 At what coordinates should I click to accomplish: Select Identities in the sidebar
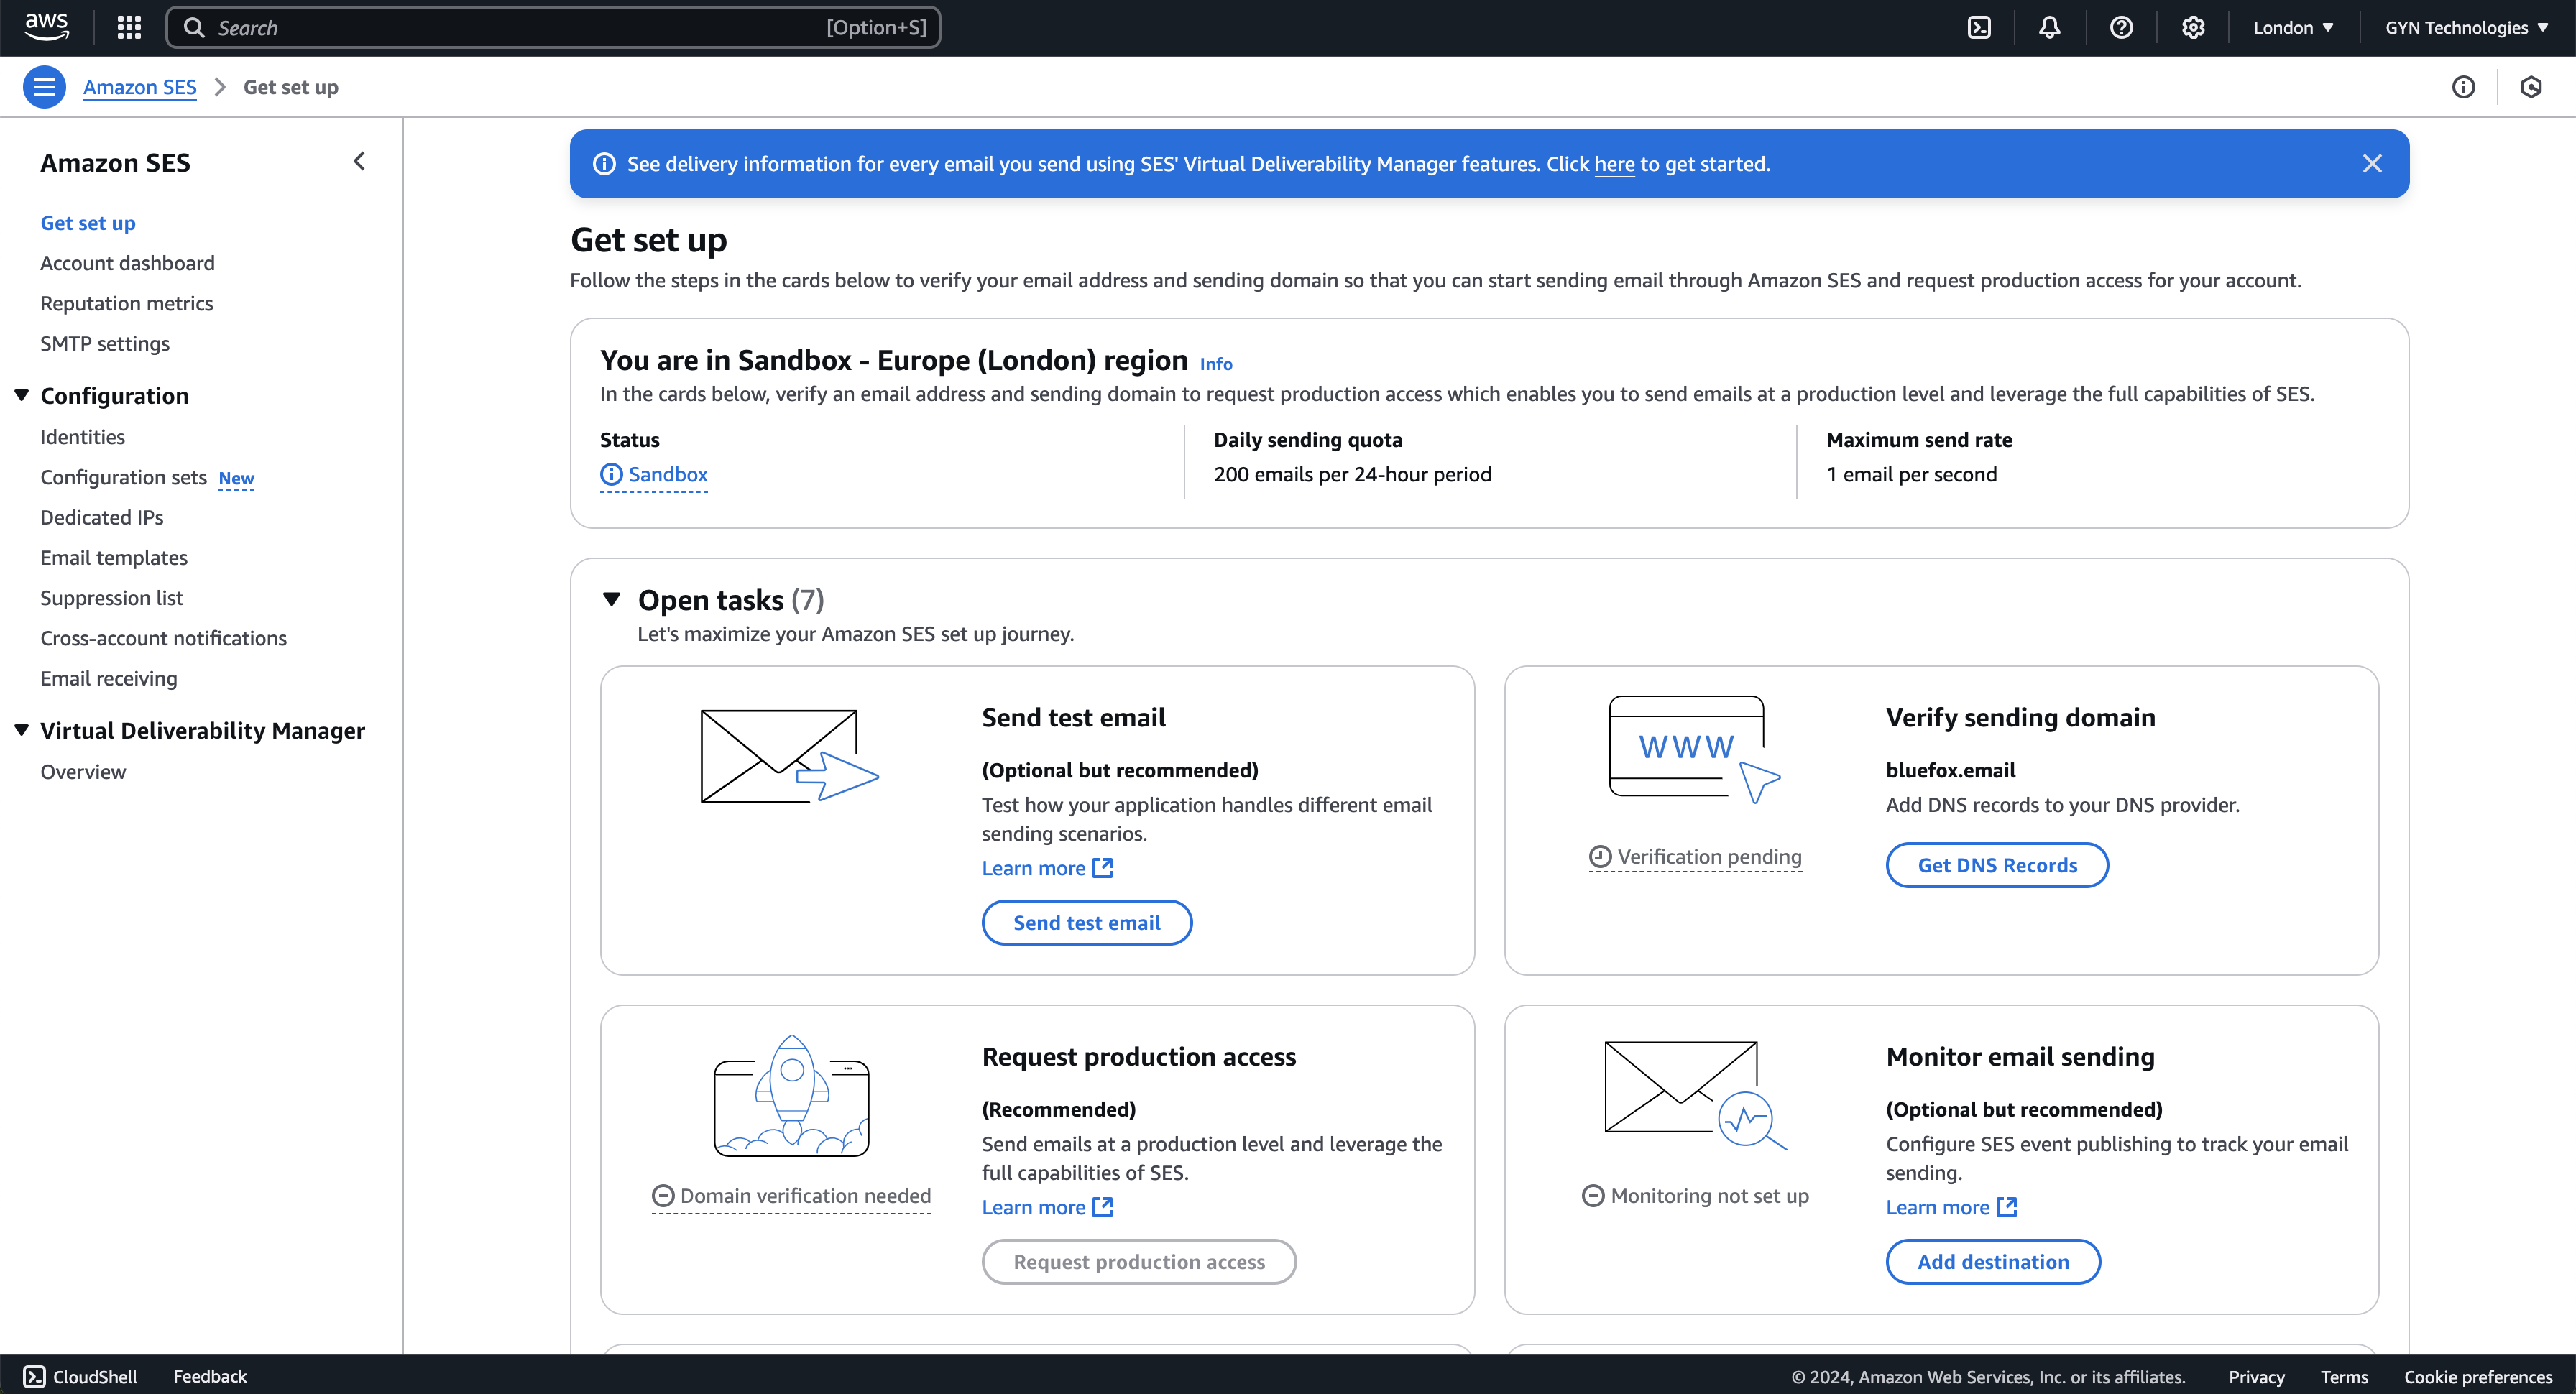tap(83, 436)
